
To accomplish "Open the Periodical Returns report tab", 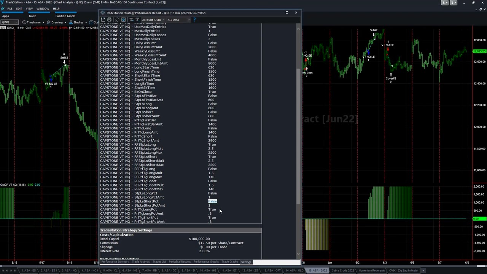I will [180, 262].
